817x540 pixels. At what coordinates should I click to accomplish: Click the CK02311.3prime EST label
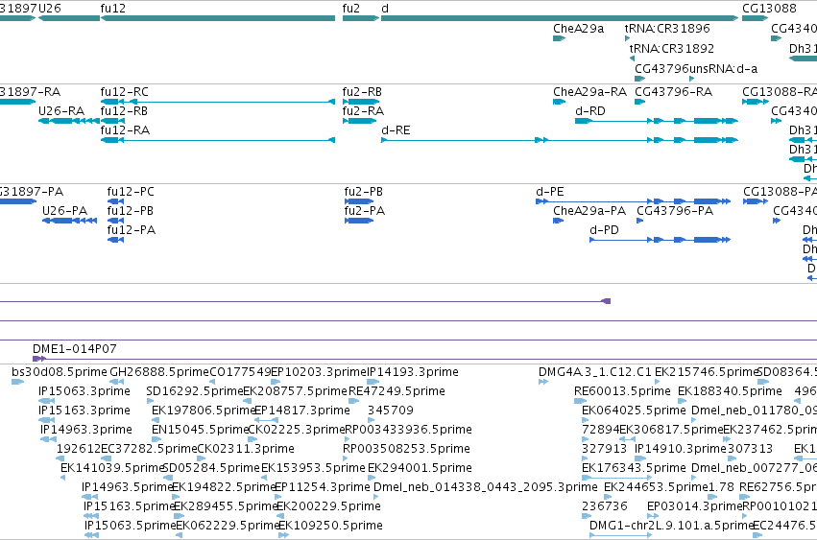tap(246, 449)
